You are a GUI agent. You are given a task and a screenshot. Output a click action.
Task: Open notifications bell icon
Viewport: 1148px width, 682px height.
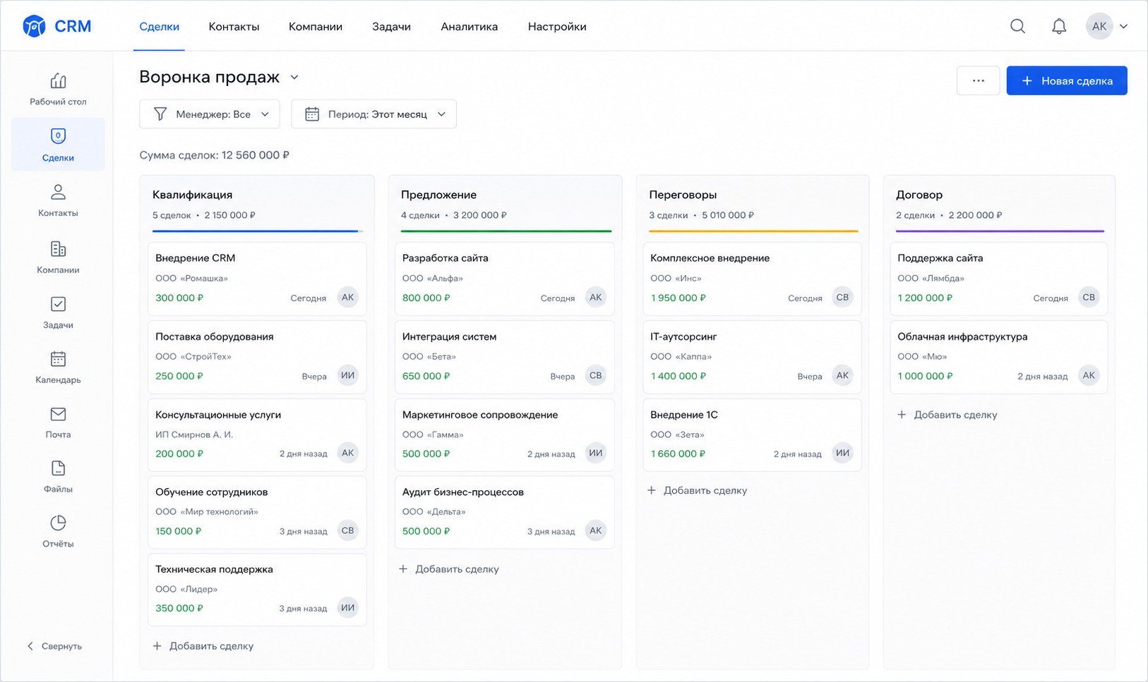coord(1059,26)
